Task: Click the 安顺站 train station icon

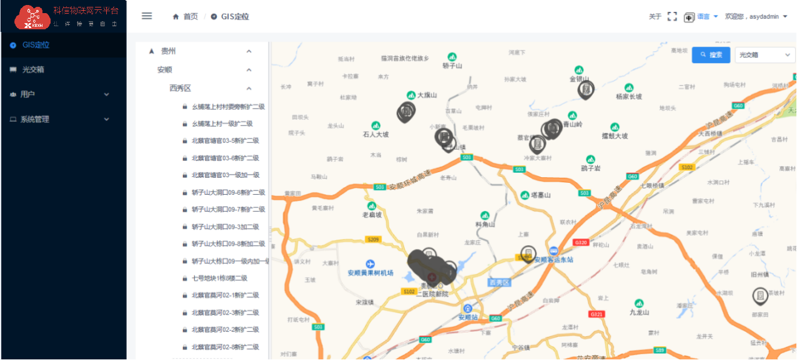Action: [x=467, y=309]
